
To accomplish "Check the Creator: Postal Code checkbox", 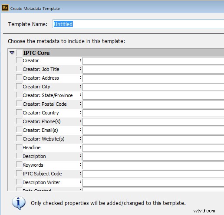I will click(x=19, y=104).
